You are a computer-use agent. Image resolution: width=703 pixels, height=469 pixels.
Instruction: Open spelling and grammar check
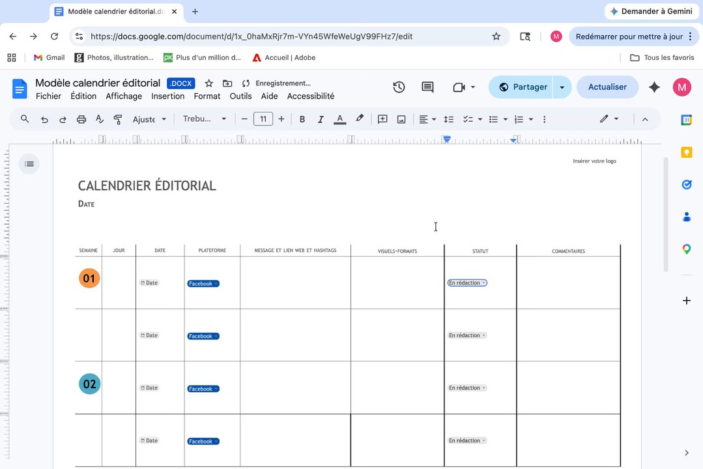coord(100,119)
